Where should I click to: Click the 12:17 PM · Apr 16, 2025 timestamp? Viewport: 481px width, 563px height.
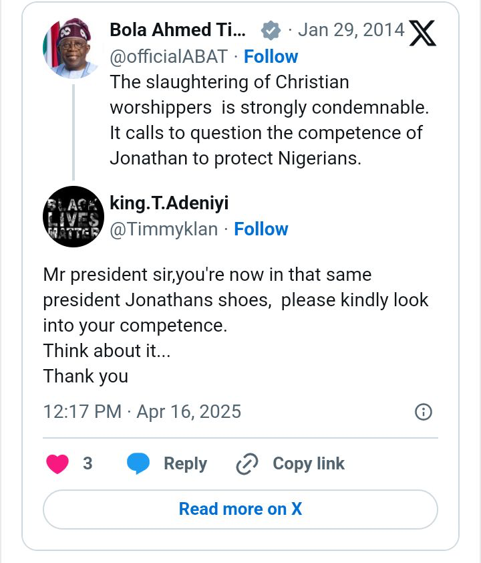[x=142, y=411]
